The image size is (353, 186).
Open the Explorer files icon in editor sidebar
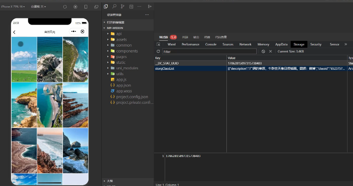click(x=106, y=7)
